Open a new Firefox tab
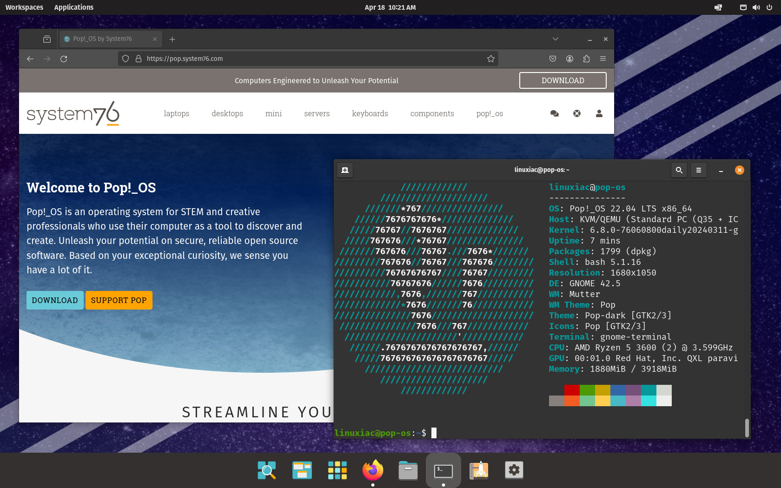Screen dimensions: 781x488 (172, 39)
